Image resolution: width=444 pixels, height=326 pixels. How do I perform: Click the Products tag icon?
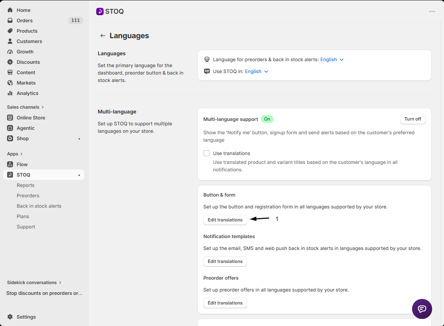(x=10, y=31)
